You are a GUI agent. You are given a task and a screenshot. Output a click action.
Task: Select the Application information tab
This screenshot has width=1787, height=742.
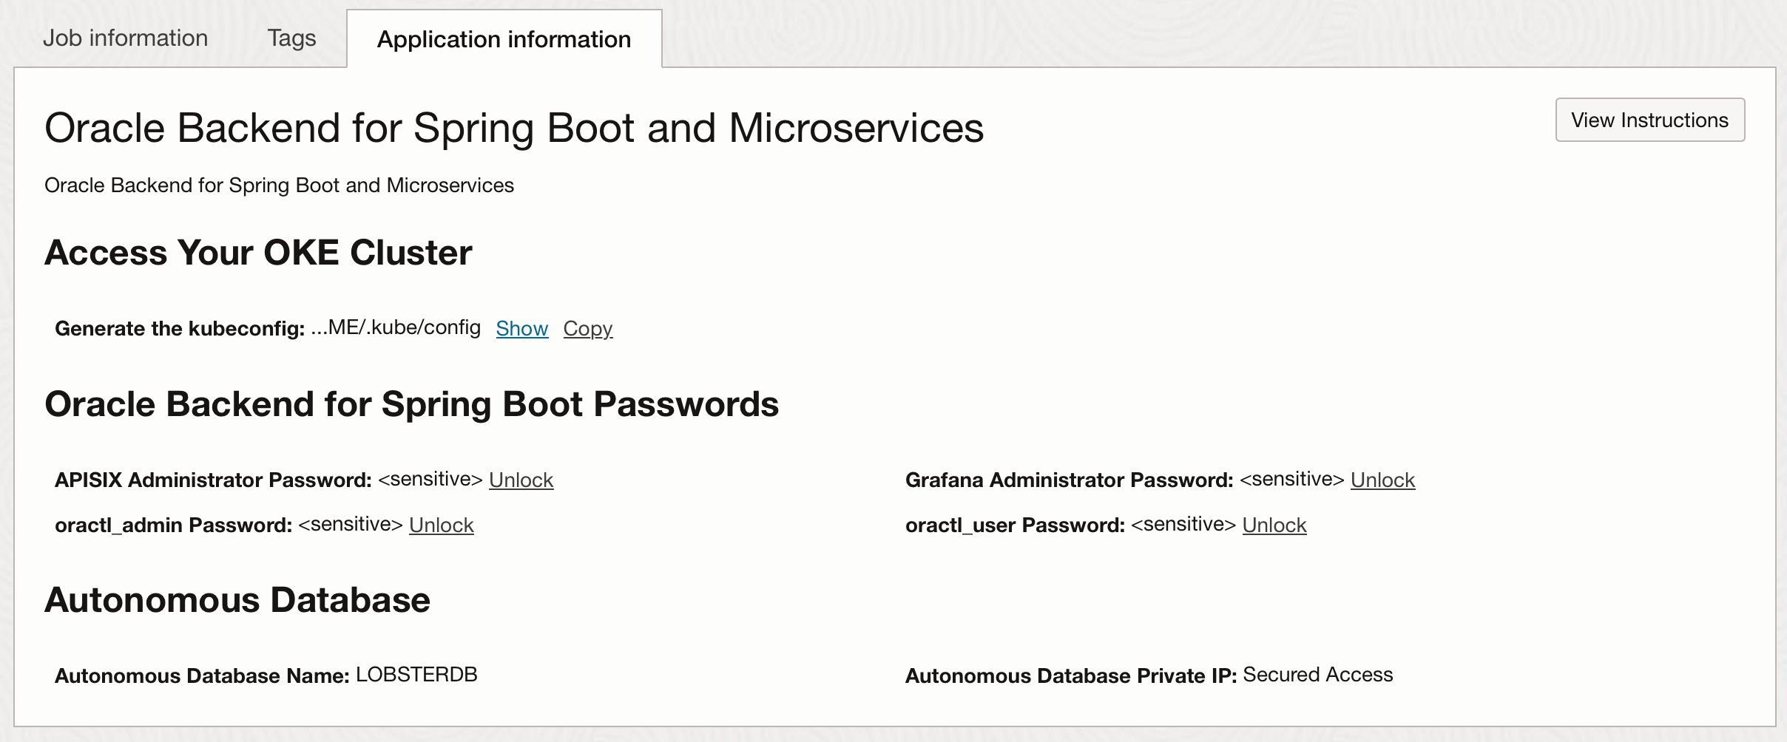[504, 40]
